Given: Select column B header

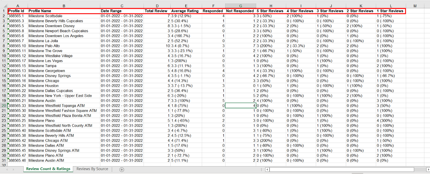Looking at the screenshot, I should coord(64,6).
